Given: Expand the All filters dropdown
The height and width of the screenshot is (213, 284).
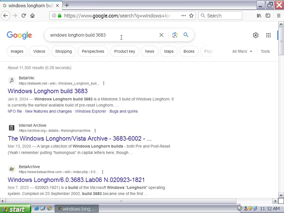Looking at the screenshot, I should pos(242,51).
